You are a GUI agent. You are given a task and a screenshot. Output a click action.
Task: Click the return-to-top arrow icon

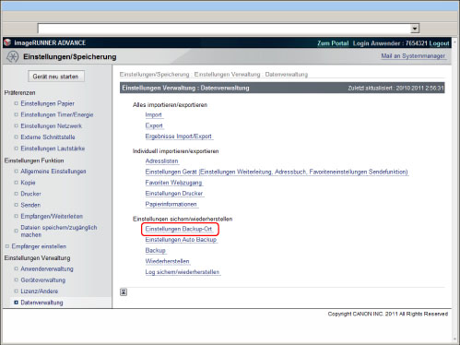(x=124, y=291)
